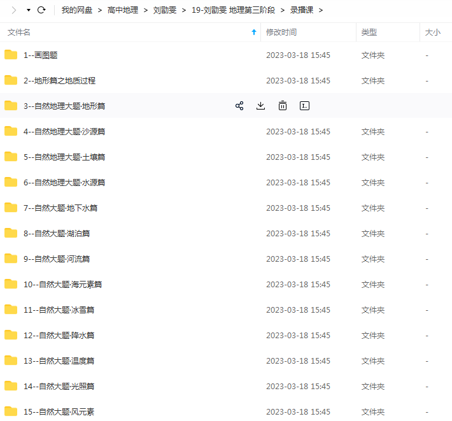Screen dimensions: 452x421
Task: Sort by the 大小 column header
Action: 432,32
